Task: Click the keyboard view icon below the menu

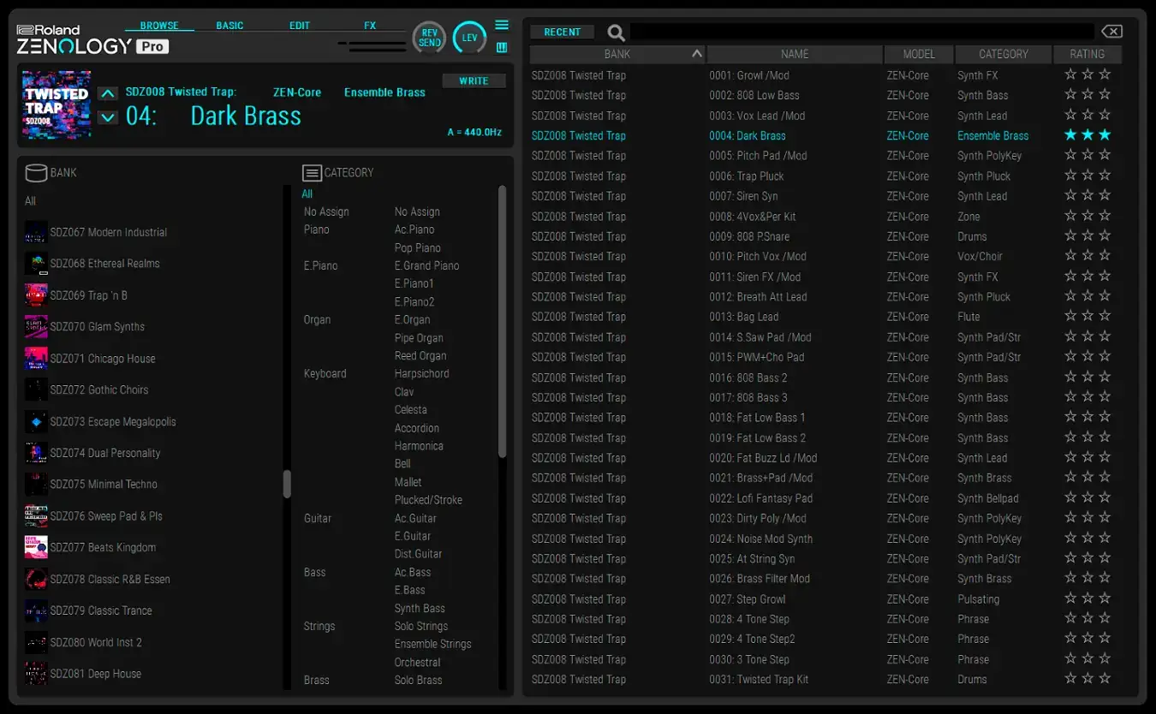Action: pyautogui.click(x=502, y=47)
